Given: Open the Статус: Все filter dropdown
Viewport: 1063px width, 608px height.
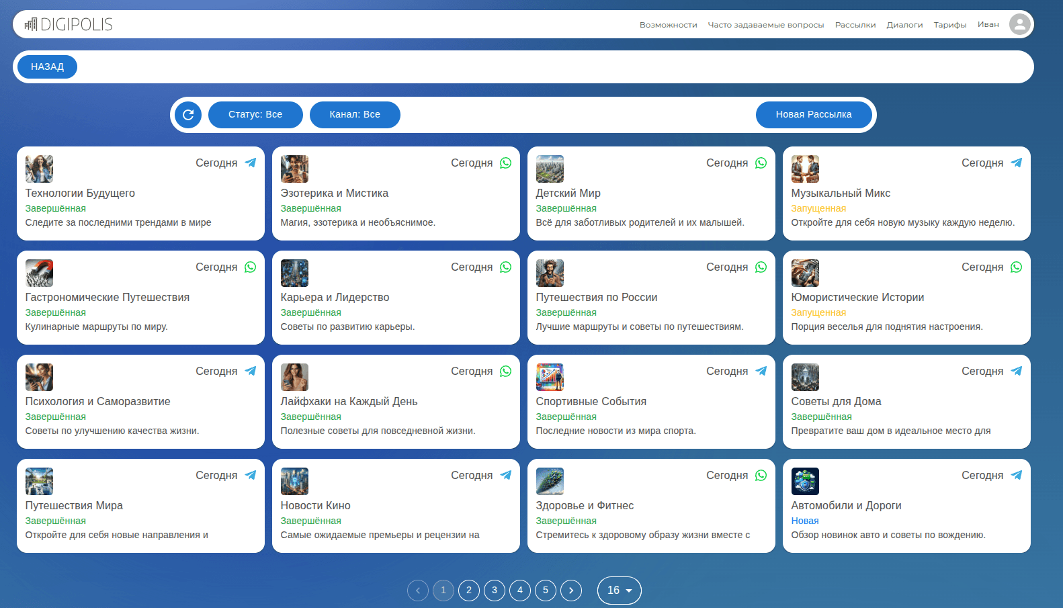Looking at the screenshot, I should point(255,115).
